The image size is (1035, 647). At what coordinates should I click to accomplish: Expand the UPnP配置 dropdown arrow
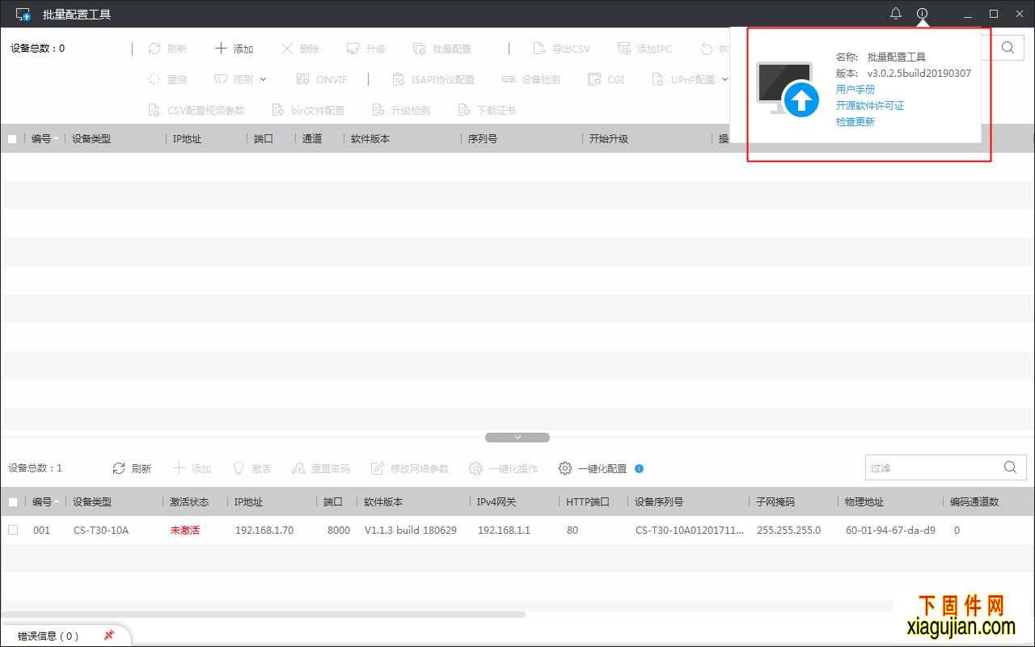pos(724,79)
